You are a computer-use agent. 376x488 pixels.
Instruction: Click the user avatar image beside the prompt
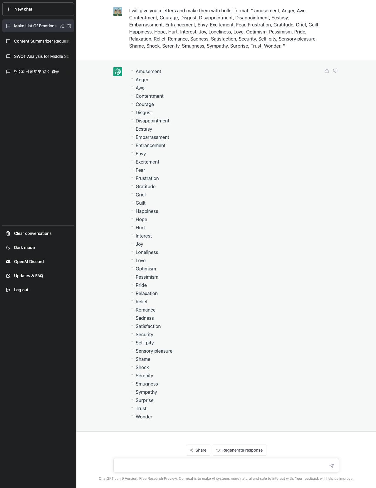pyautogui.click(x=118, y=11)
